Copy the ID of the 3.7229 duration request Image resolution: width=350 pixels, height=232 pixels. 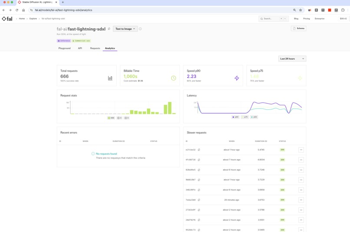199,180
